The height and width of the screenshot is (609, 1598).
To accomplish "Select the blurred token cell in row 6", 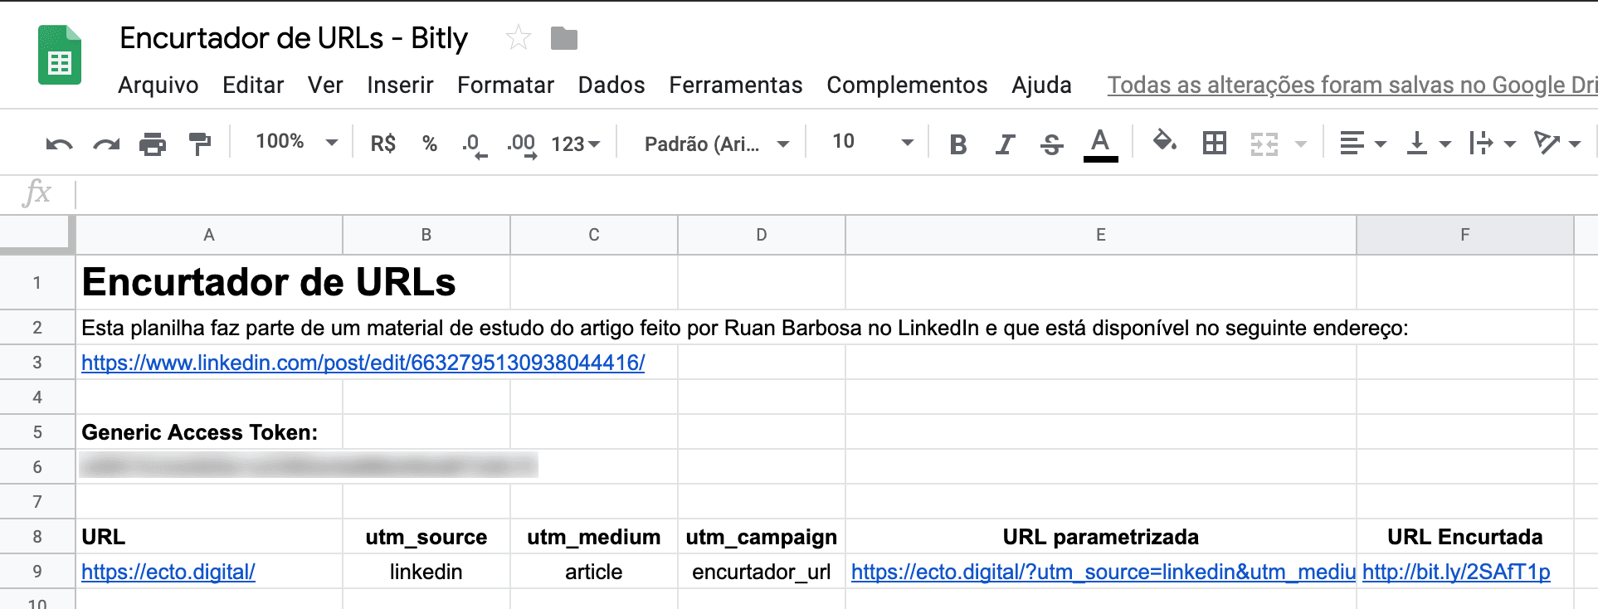I will pyautogui.click(x=209, y=466).
